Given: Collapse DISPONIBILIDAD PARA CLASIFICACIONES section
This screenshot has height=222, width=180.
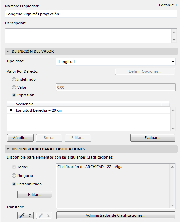Looking at the screenshot, I should point(8,149).
